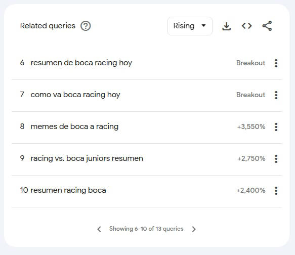
Task: Open more options for 'racing vs. boca juniors resumen'
Action: tap(276, 159)
